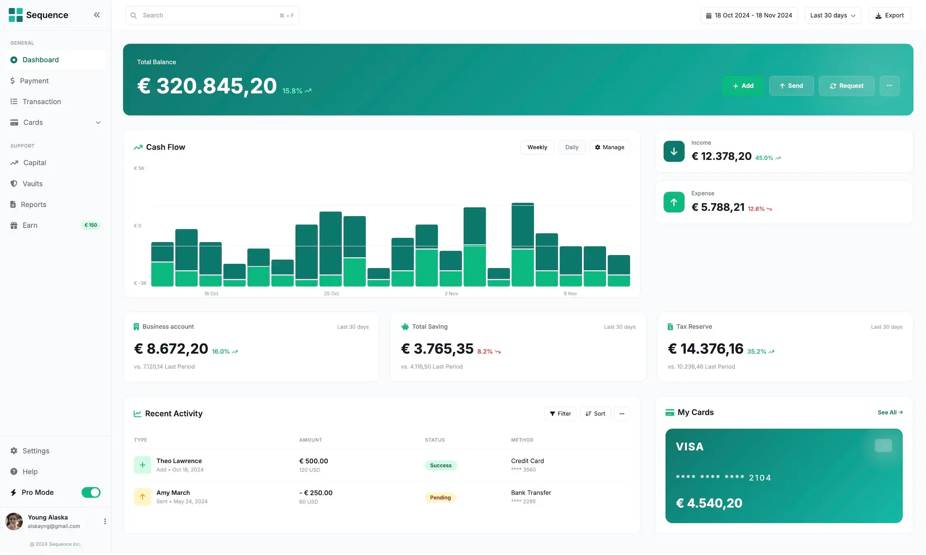Click the Earn gift icon

coord(14,225)
